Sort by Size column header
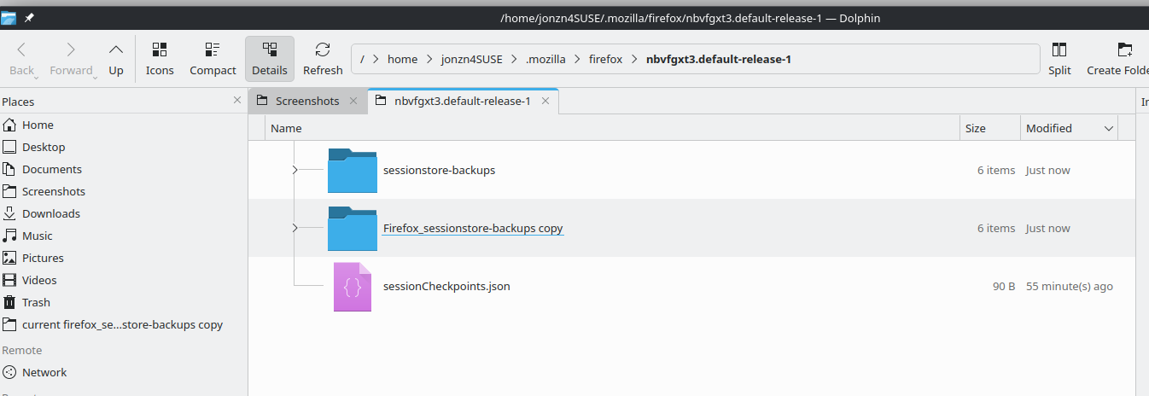Screen dimensions: 1149x396 [x=990, y=128]
